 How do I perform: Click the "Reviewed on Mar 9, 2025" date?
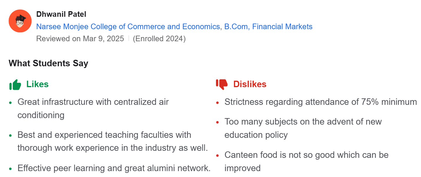click(80, 39)
